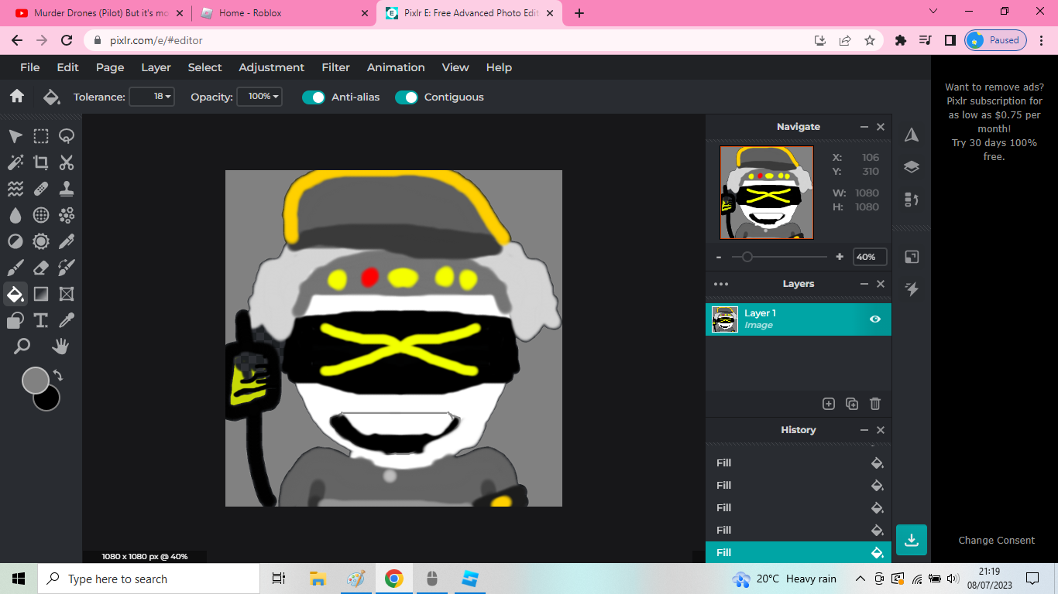Screen dimensions: 1058x594
Task: Select the Arrange arrow tool
Action: tap(15, 137)
